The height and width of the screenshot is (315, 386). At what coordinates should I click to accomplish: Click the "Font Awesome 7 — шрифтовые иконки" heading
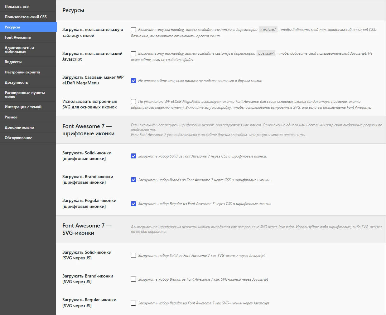[x=89, y=130]
